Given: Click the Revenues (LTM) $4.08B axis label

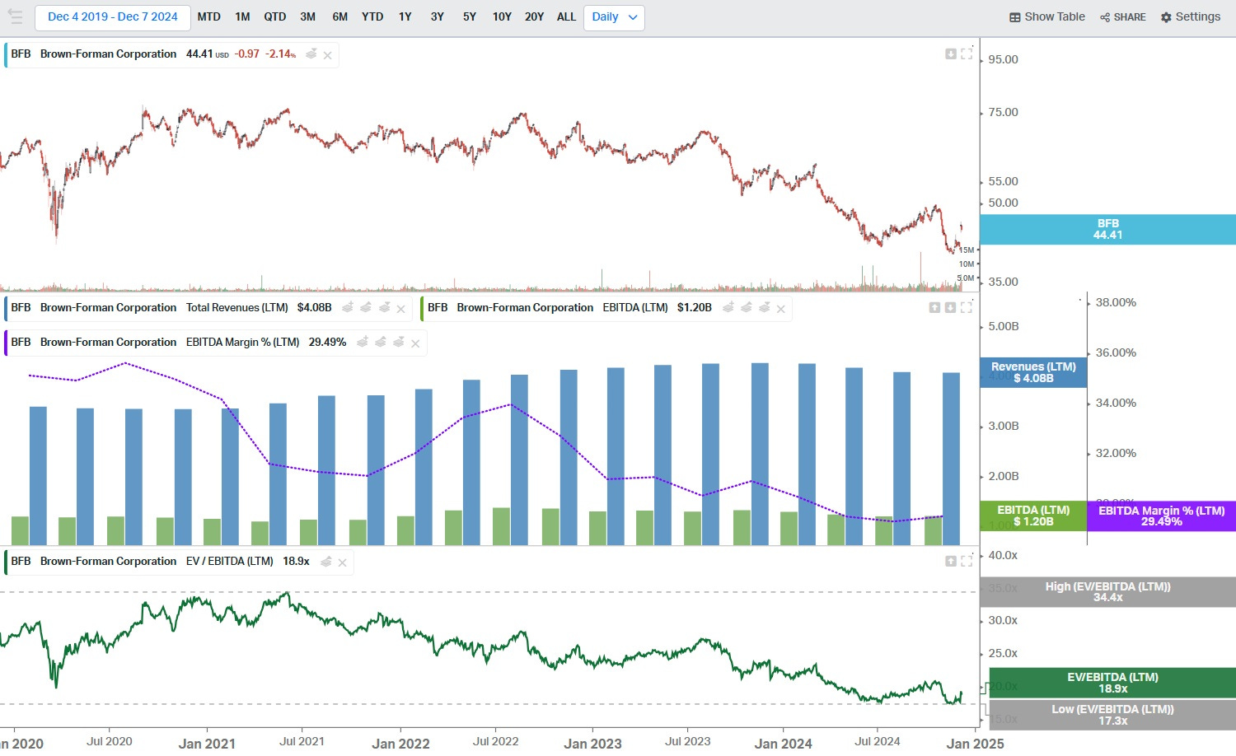Looking at the screenshot, I should pos(1033,372).
